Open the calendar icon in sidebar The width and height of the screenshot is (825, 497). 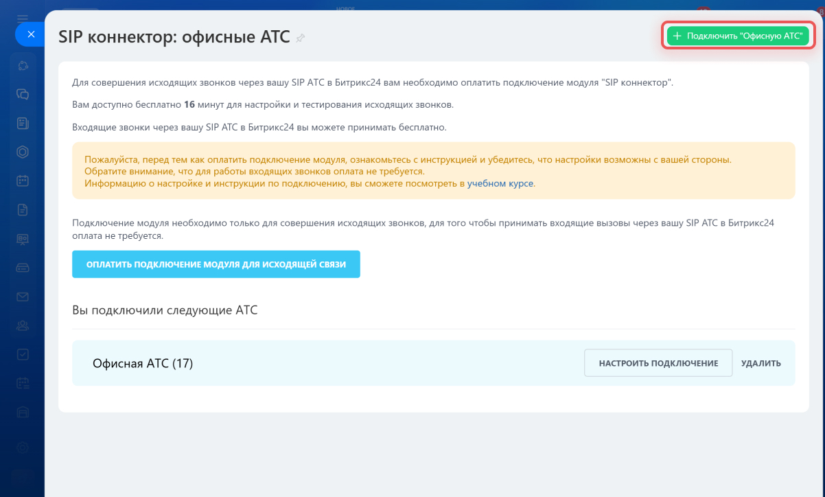(x=23, y=181)
